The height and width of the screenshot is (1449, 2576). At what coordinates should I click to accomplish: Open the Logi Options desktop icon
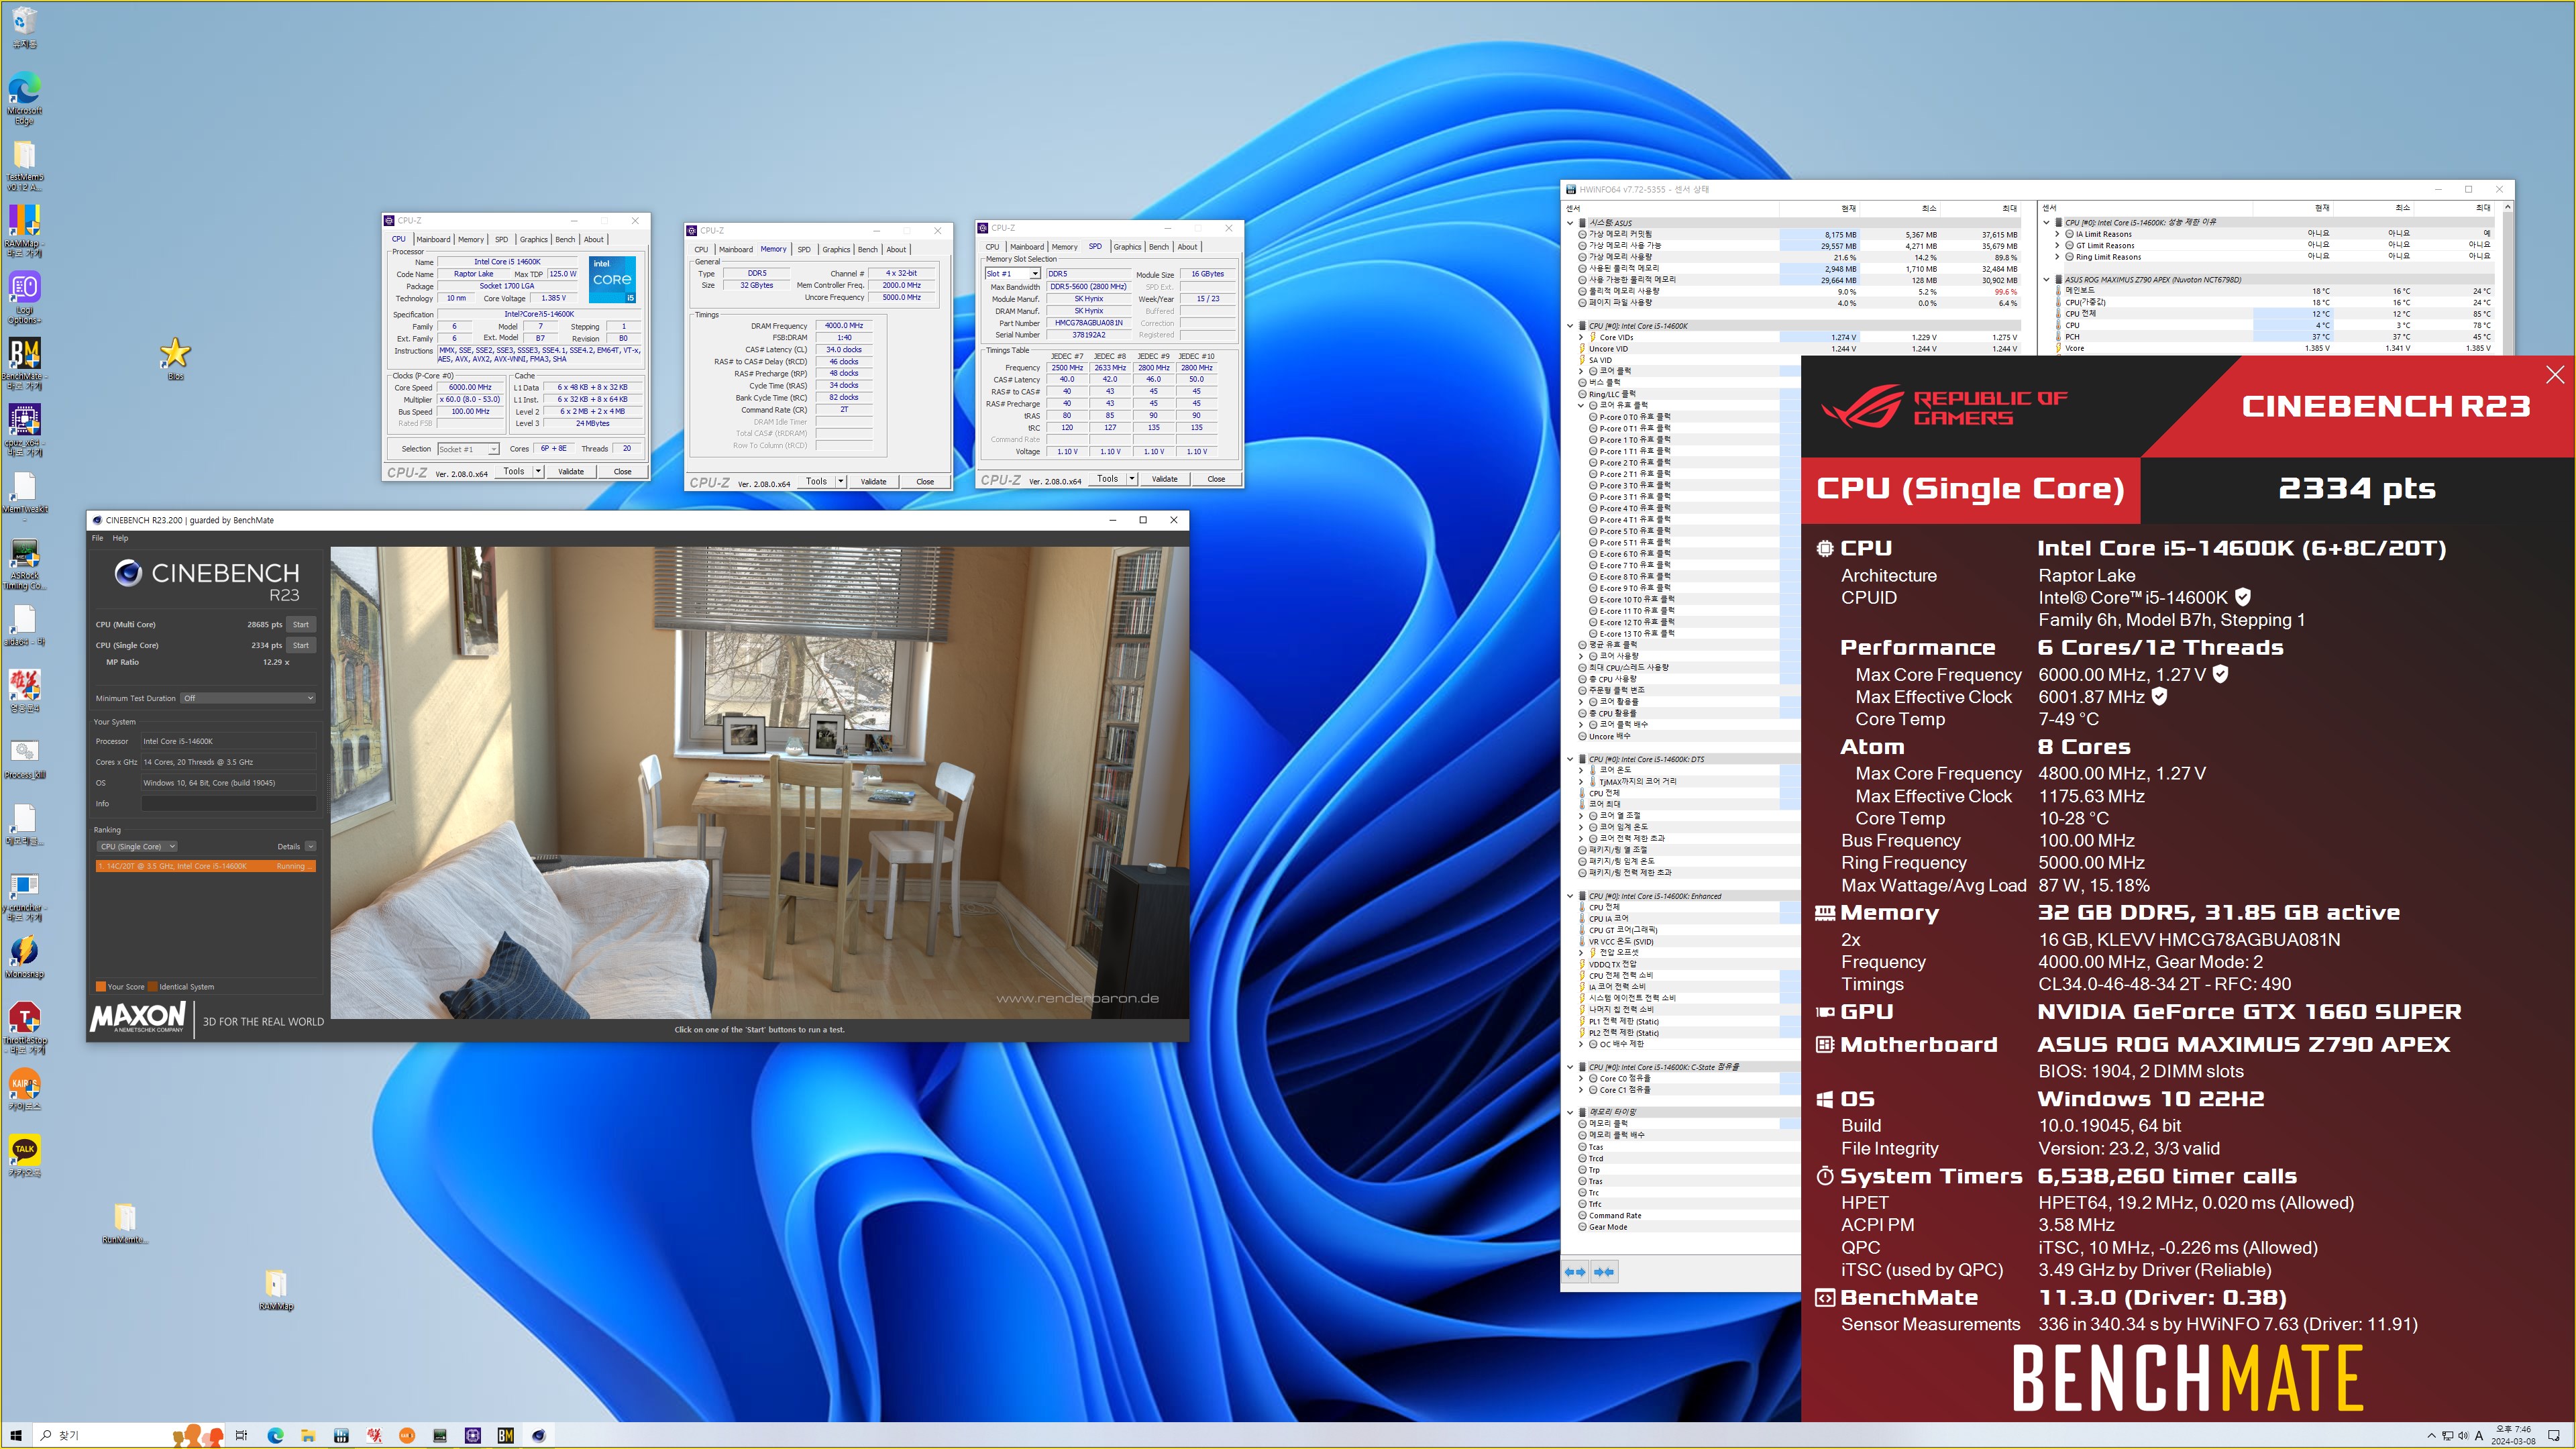(x=24, y=297)
